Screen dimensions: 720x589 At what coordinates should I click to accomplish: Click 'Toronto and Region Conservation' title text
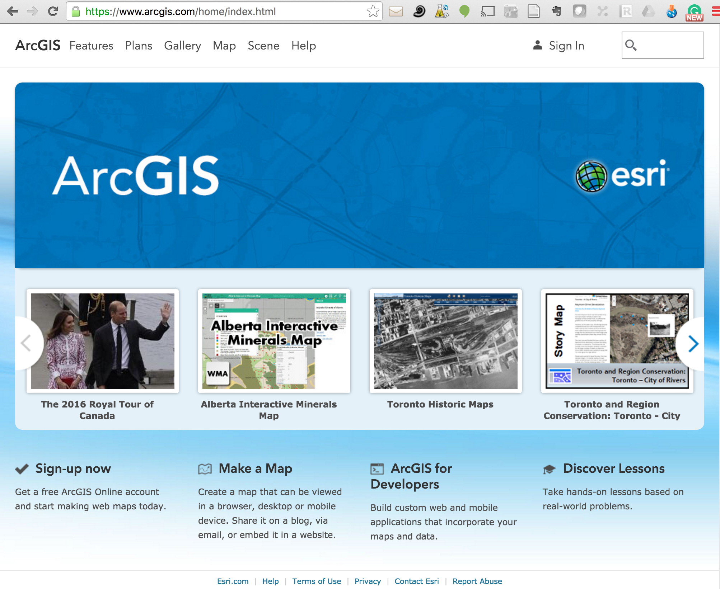[x=612, y=410]
